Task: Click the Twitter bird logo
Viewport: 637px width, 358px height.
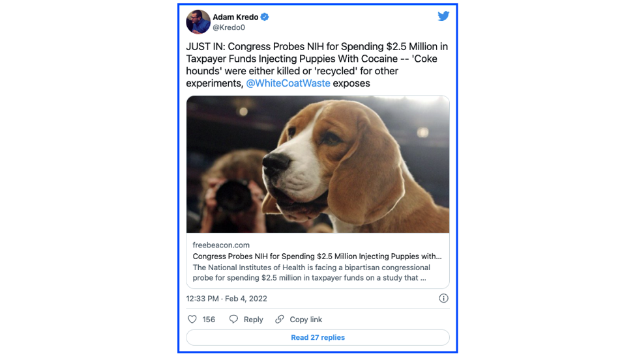Action: tap(443, 16)
